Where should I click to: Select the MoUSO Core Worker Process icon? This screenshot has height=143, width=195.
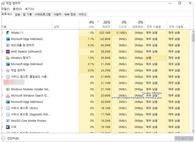click(8, 121)
